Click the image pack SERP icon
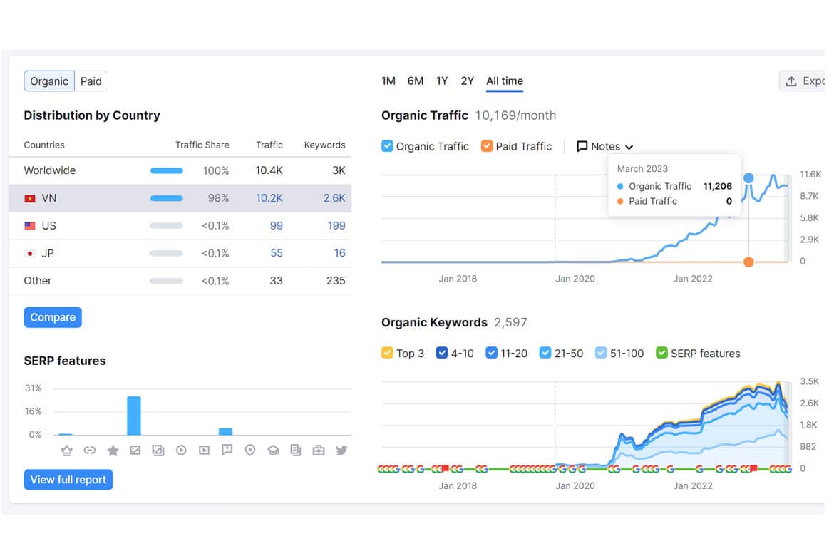Viewport: 834px width, 556px height. click(158, 451)
